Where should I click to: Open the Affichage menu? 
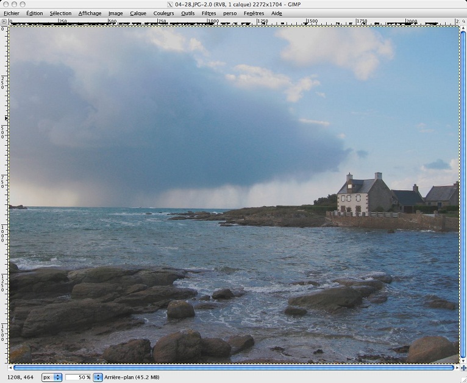90,13
